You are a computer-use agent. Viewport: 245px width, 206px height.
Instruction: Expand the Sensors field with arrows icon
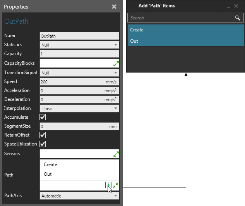click(116, 154)
